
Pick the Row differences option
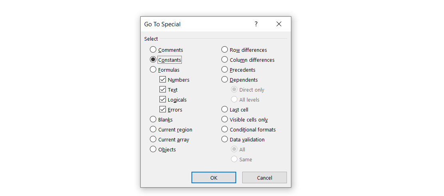[225, 50]
